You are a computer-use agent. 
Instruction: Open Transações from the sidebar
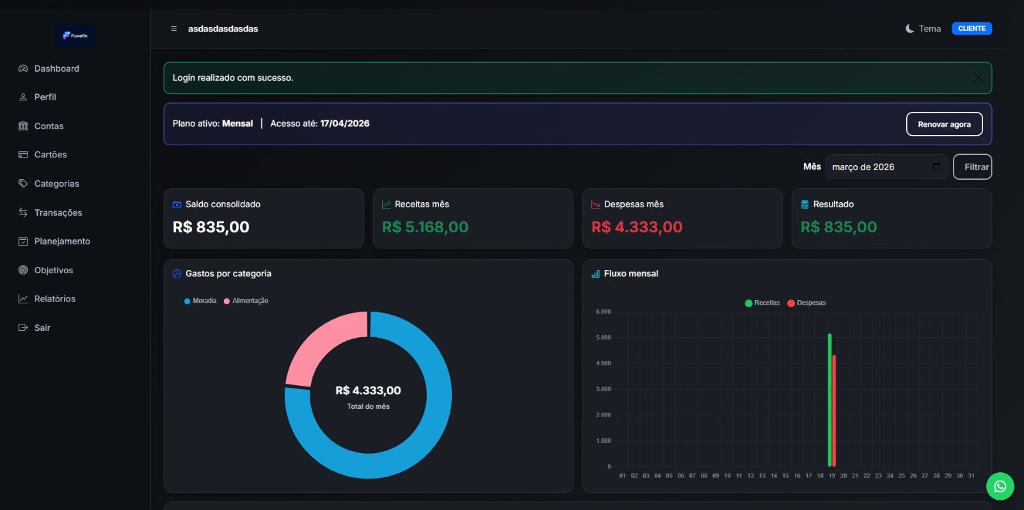[x=58, y=212]
